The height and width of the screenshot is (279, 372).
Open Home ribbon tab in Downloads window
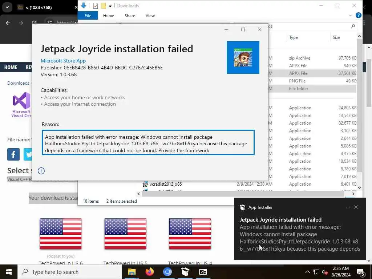[x=108, y=16]
